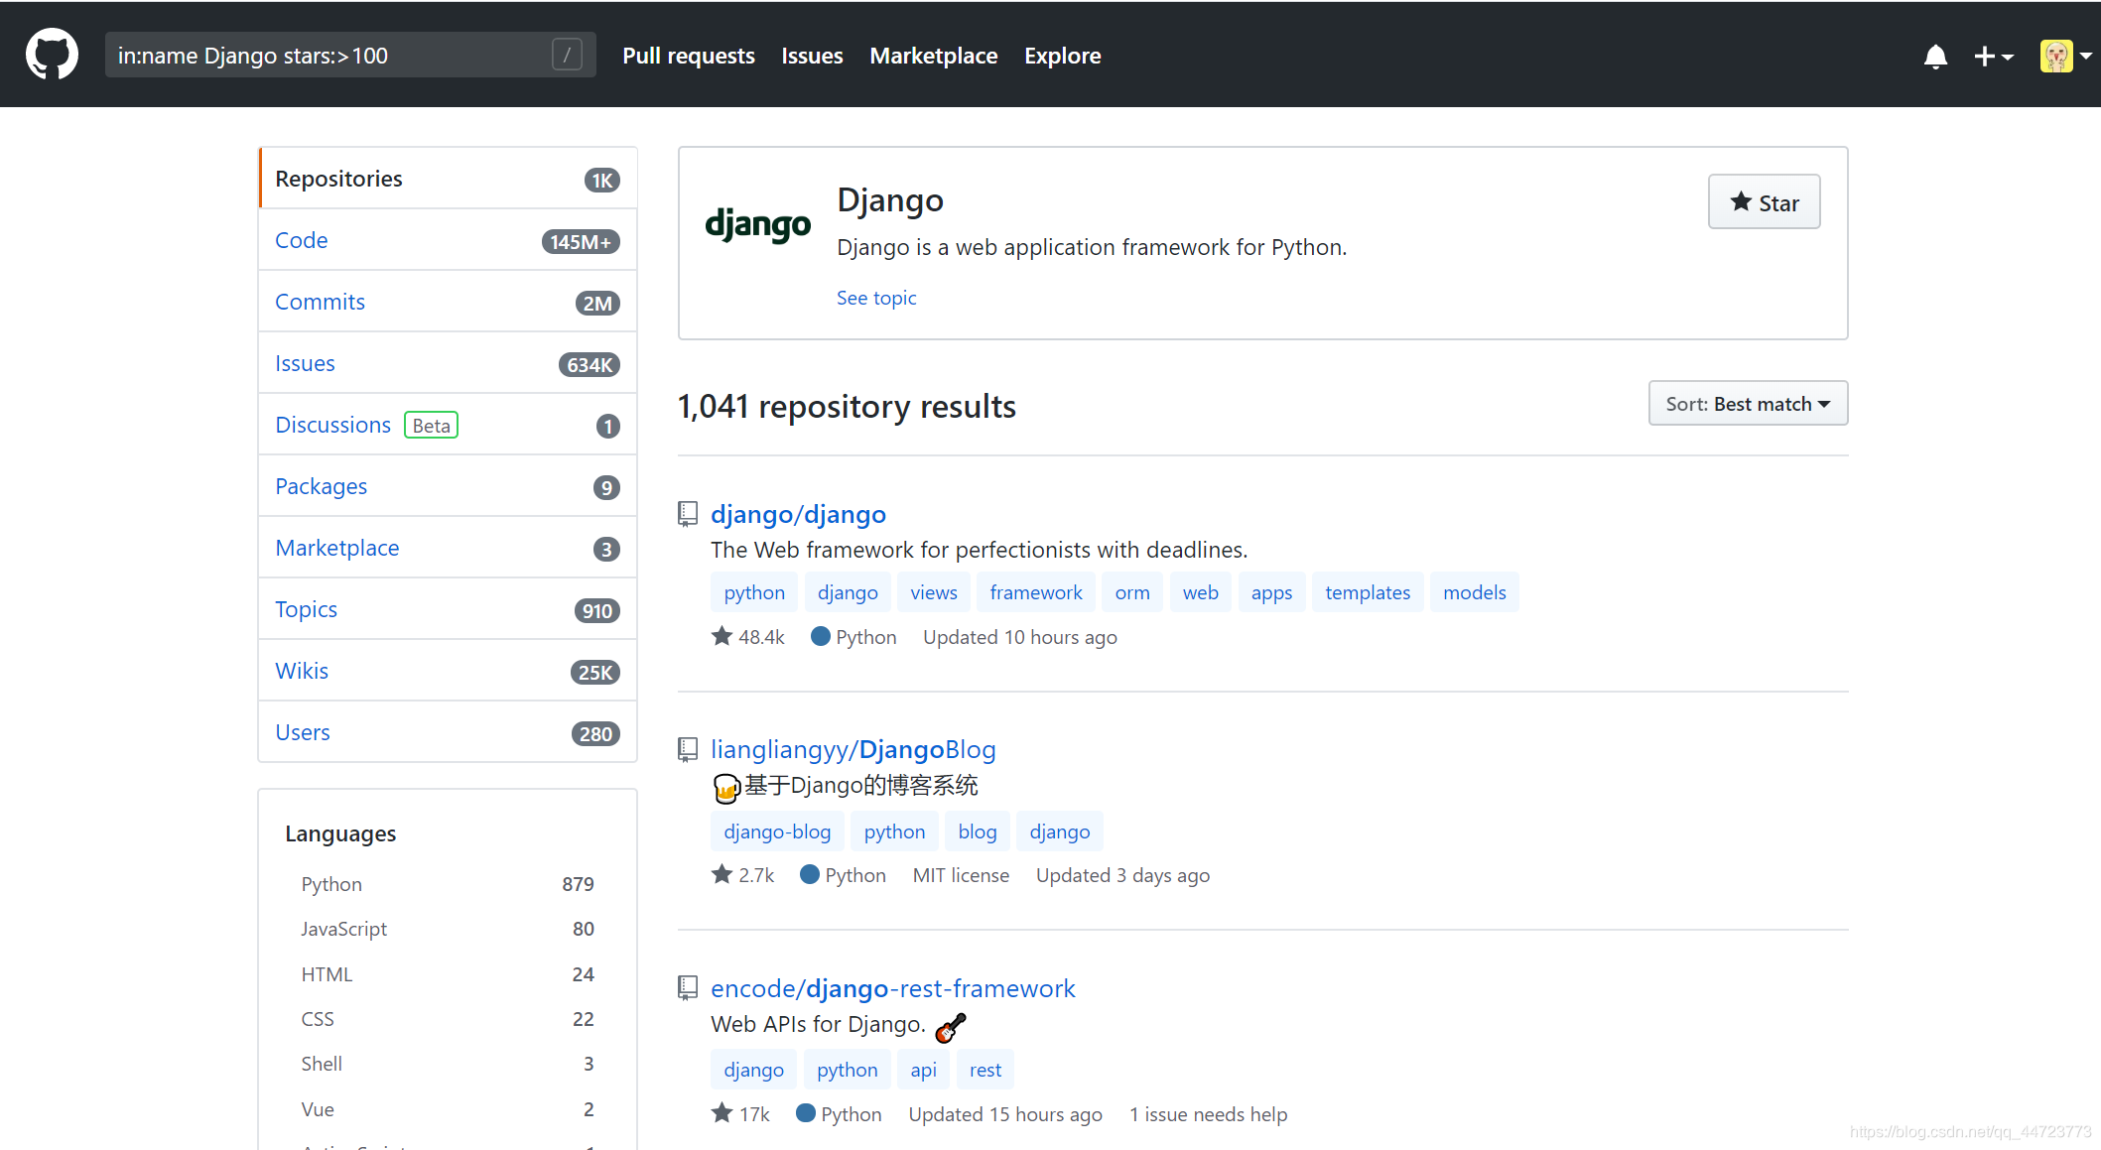Click the django-blog topic tag
Viewport: 2101px width, 1150px height.
click(777, 831)
